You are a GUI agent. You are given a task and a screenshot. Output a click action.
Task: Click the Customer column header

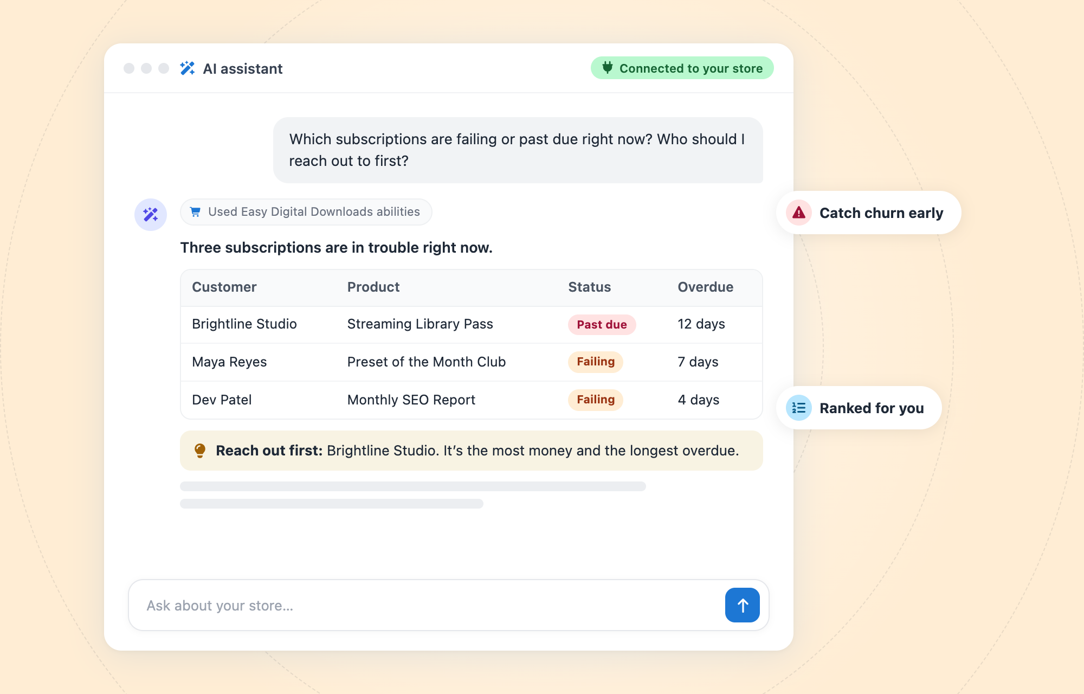point(224,287)
